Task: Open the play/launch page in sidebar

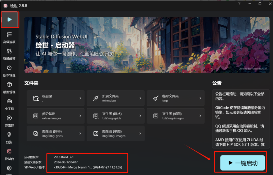Action: (10, 20)
